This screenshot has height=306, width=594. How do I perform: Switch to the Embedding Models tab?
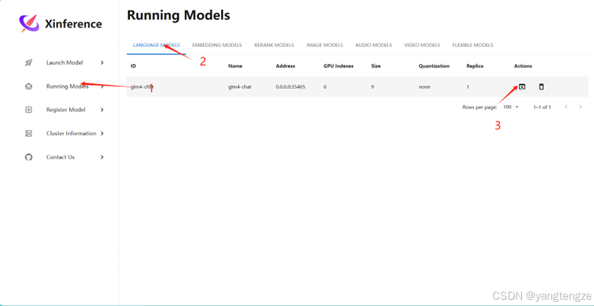pyautogui.click(x=217, y=45)
